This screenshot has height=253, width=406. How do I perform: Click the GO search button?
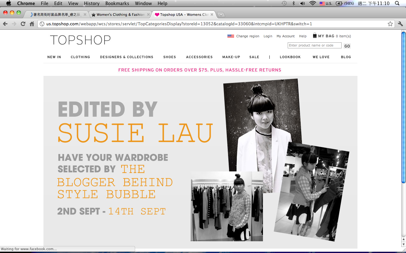[x=347, y=46]
